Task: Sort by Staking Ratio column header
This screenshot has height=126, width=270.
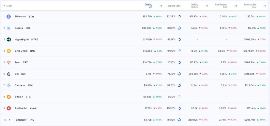Action: pos(174,6)
